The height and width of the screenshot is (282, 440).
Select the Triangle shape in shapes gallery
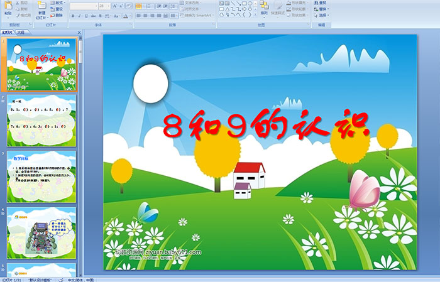[227, 9]
